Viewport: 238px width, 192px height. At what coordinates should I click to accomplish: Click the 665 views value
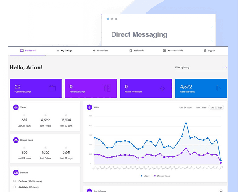click(24, 120)
